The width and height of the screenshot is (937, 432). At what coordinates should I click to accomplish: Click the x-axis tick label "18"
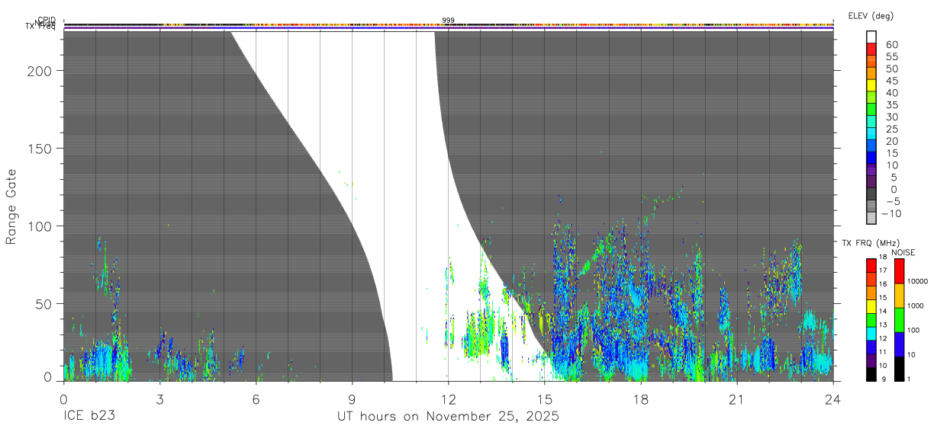pyautogui.click(x=641, y=399)
